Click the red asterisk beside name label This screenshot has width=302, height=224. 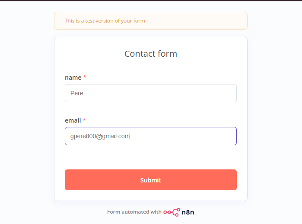[85, 78]
